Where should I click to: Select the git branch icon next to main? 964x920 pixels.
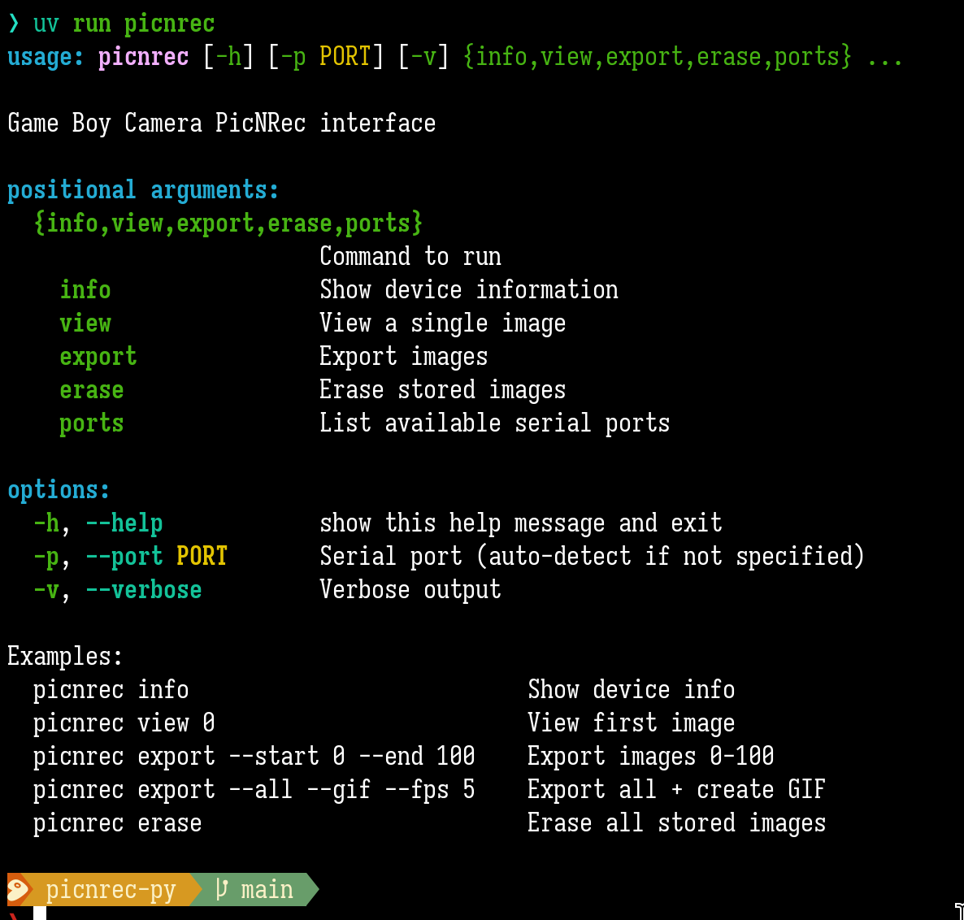(222, 890)
